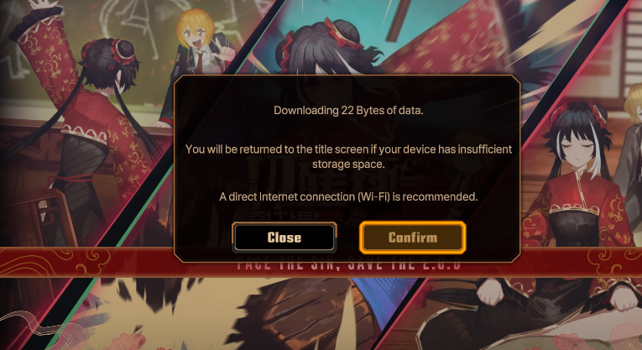Tap the blonde character's red necktie
The image size is (642, 350).
tap(200, 61)
